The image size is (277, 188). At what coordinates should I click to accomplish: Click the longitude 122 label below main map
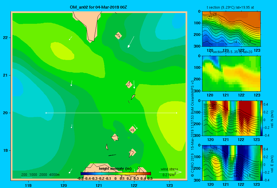pyautogui.click(x=134, y=185)
